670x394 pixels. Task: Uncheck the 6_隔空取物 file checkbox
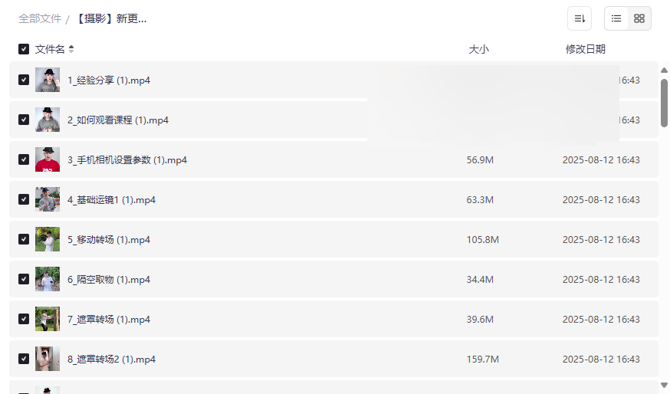[24, 279]
